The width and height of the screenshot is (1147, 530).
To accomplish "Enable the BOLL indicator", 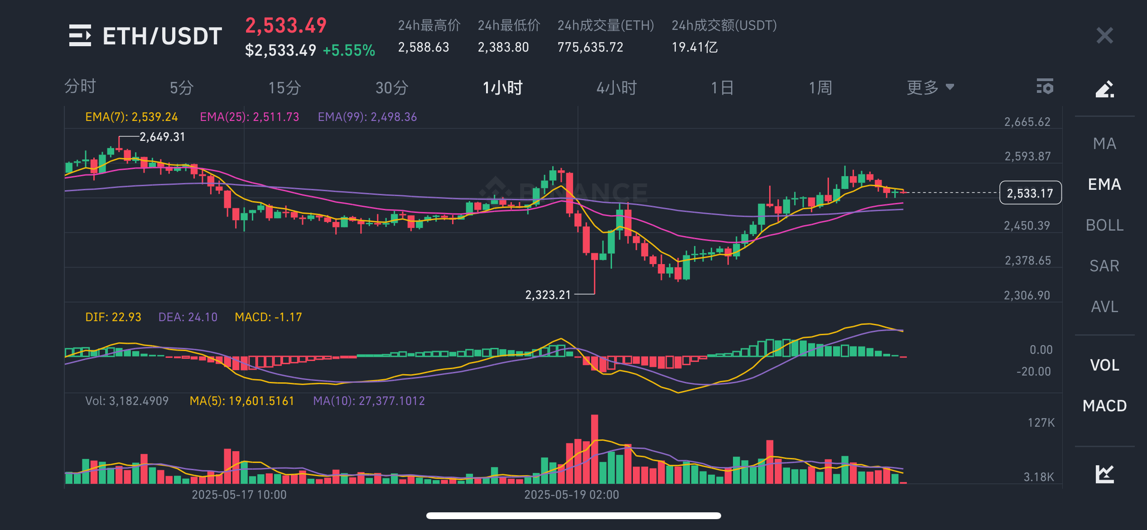I will click(1104, 225).
